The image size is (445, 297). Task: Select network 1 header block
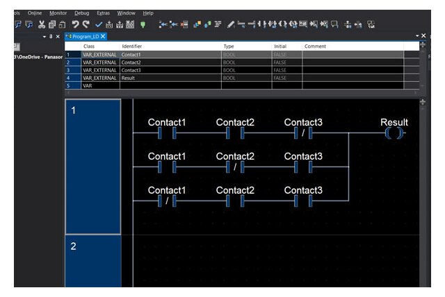(x=93, y=167)
